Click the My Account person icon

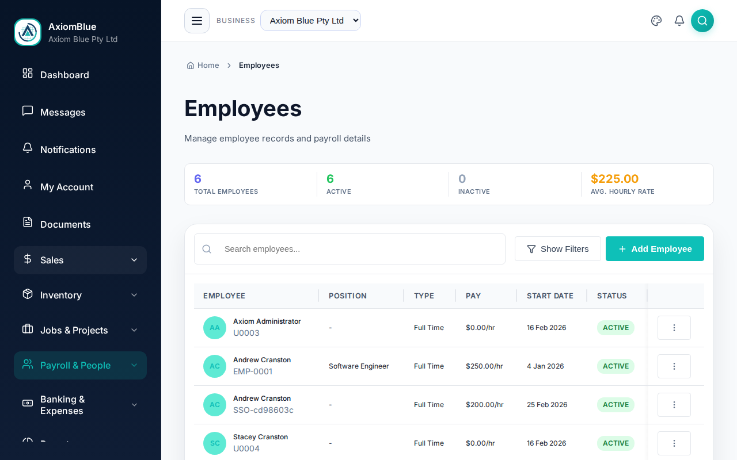click(x=28, y=185)
